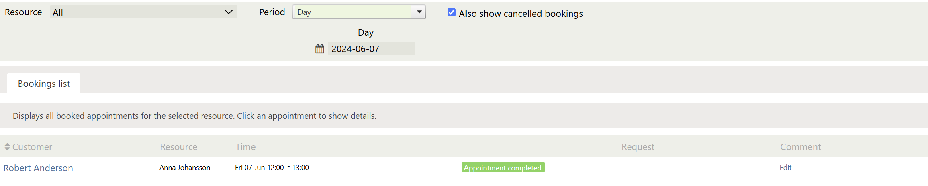Click Edit link in Comment column

click(785, 168)
